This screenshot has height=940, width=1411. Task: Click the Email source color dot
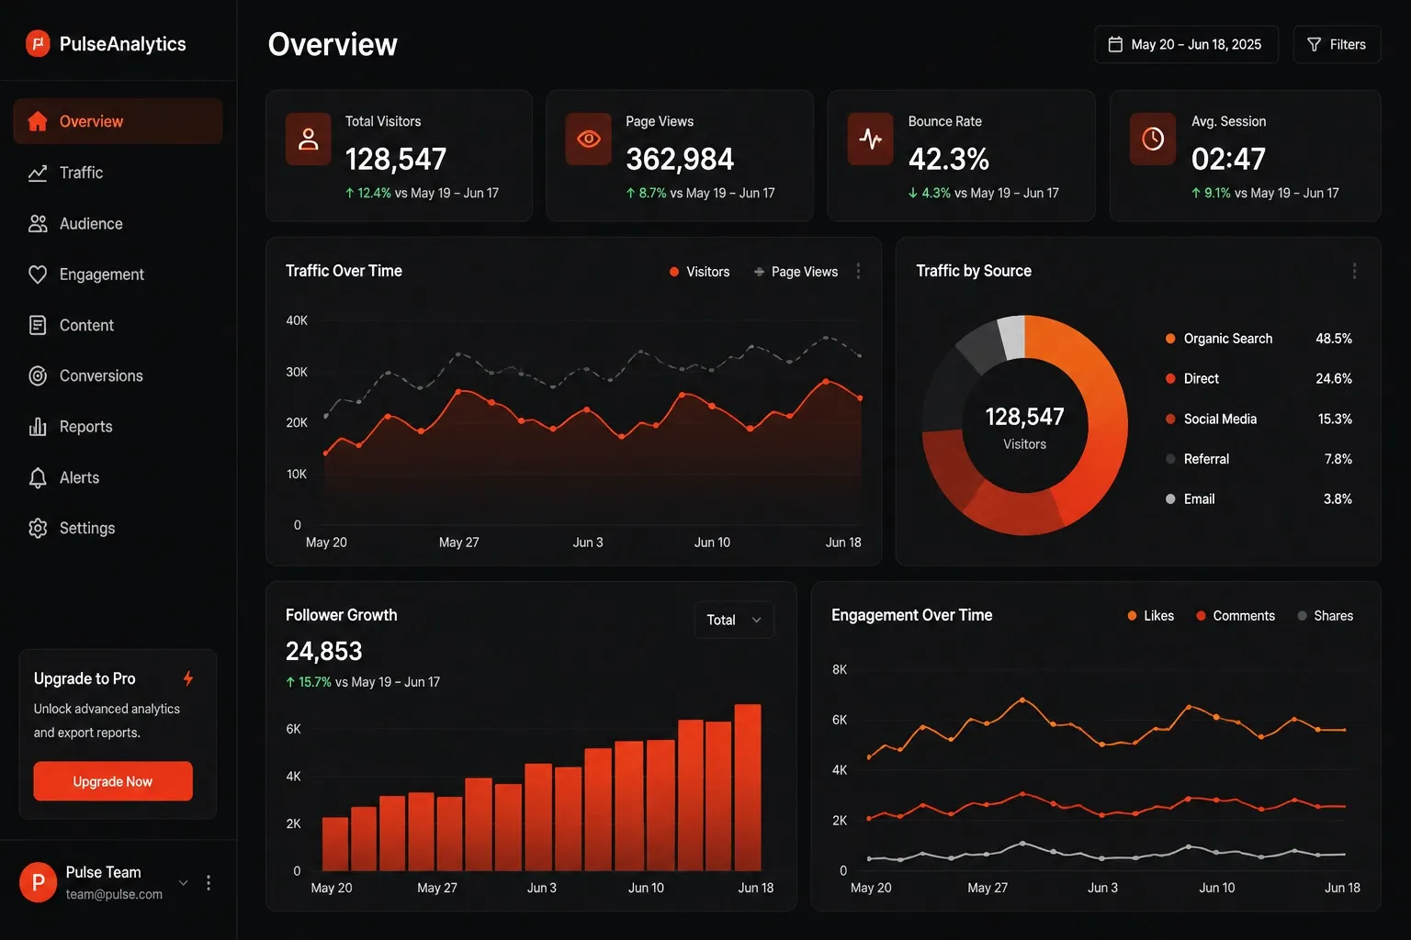[1170, 499]
